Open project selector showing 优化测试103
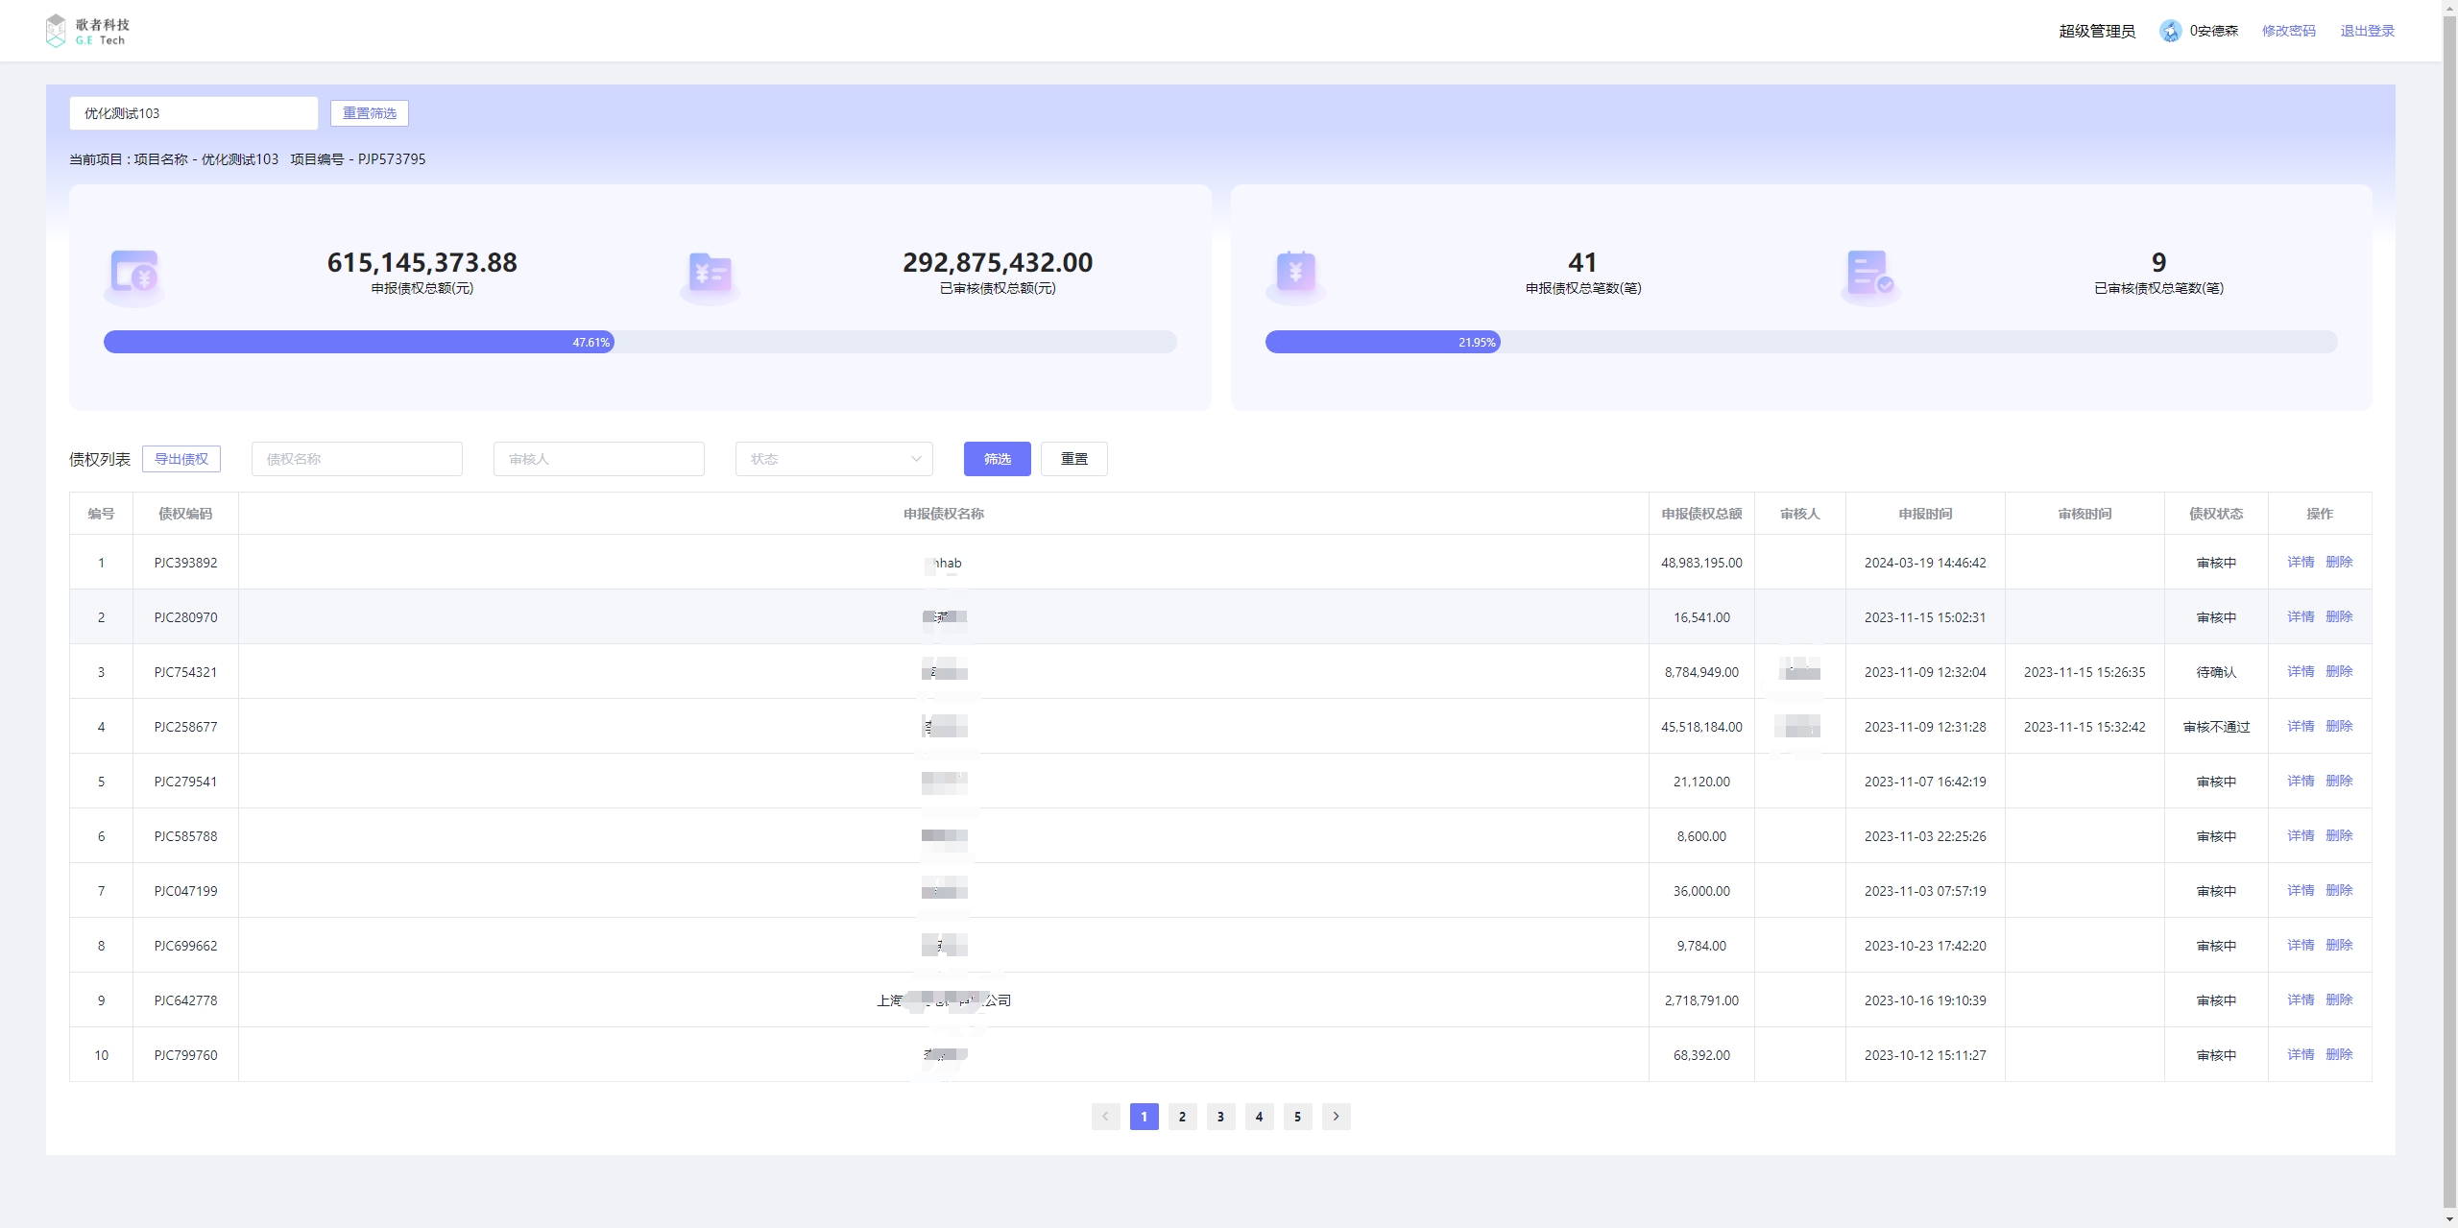 (x=194, y=113)
